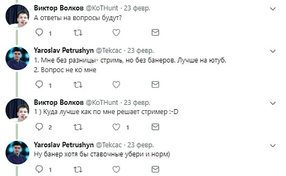Retweet Виктор Волков's first tweet about ответы
286x176 pixels.
(78, 32)
